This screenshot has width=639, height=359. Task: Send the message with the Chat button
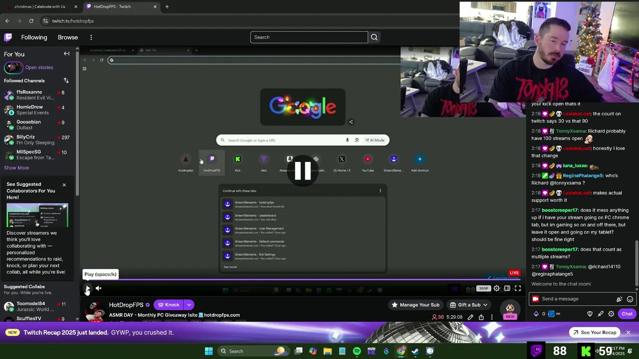(x=627, y=314)
